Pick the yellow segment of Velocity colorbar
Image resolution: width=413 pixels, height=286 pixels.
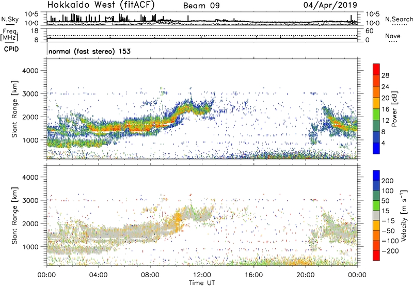376,226
